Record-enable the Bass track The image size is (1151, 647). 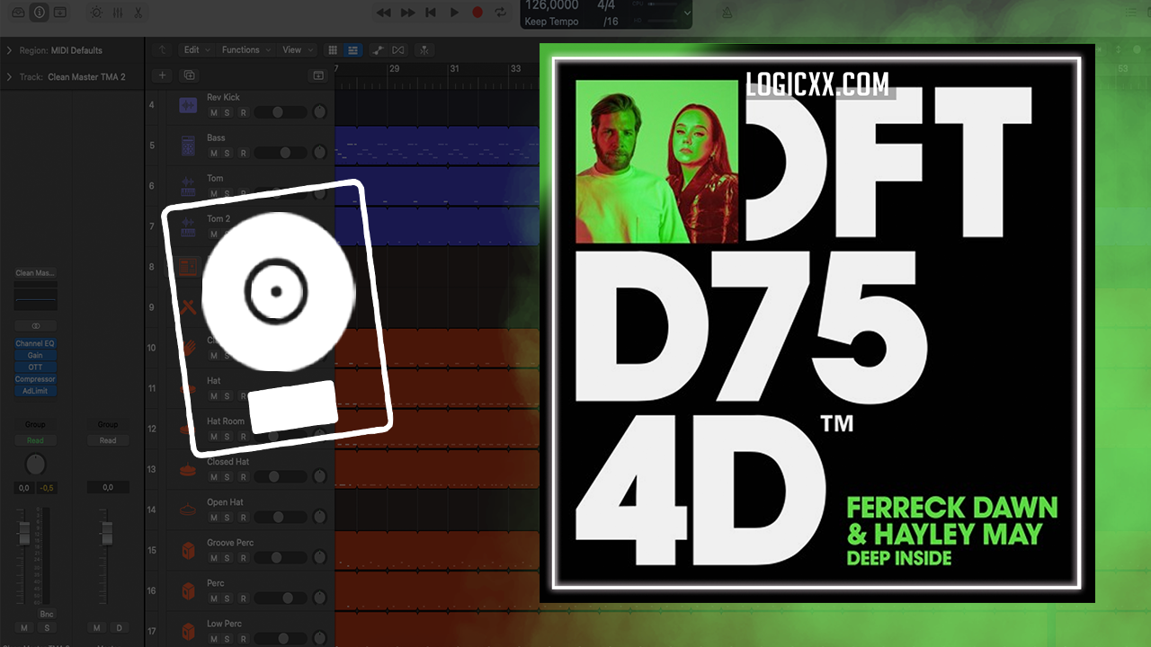(x=243, y=153)
